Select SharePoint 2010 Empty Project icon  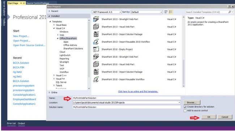(96, 49)
